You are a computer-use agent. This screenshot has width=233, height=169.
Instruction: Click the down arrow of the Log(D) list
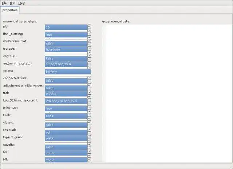[89, 104]
